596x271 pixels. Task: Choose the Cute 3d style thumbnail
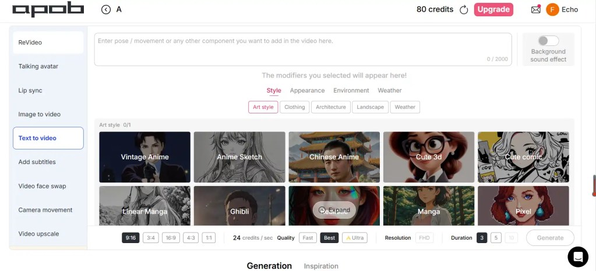[x=429, y=157]
